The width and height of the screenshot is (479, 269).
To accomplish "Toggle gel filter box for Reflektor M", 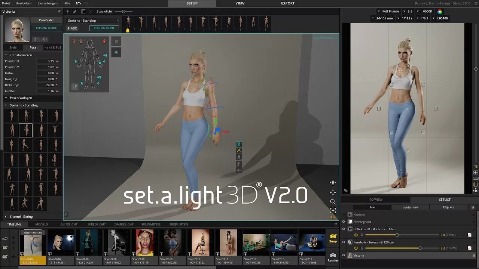I will pos(470,235).
